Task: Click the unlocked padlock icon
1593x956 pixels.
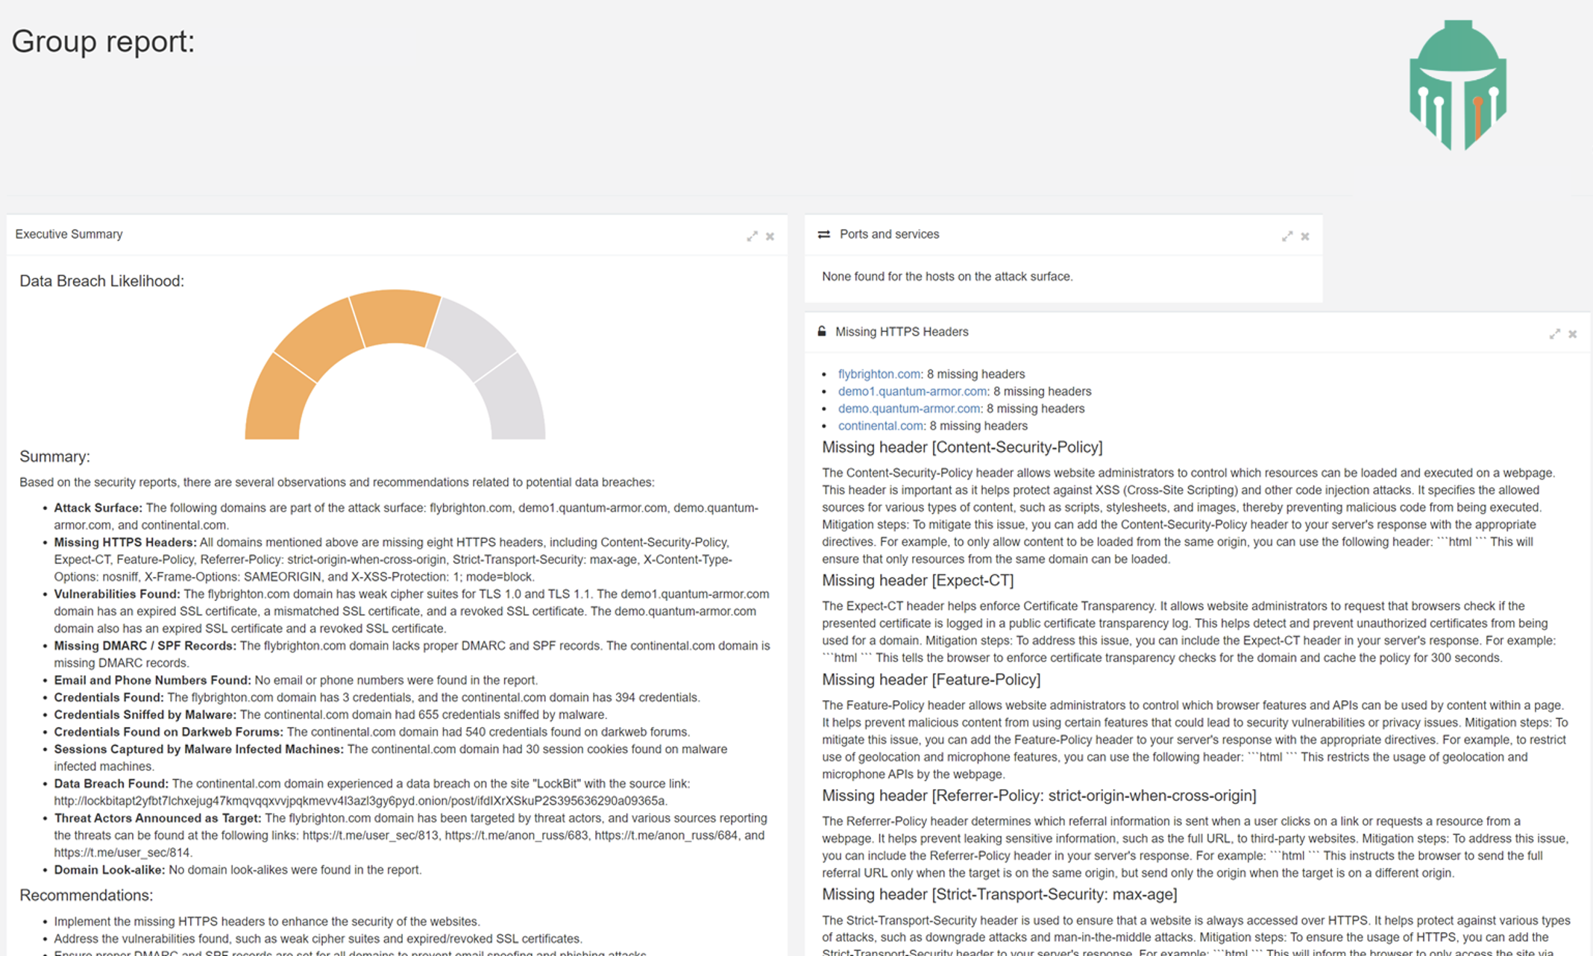Action: tap(822, 331)
